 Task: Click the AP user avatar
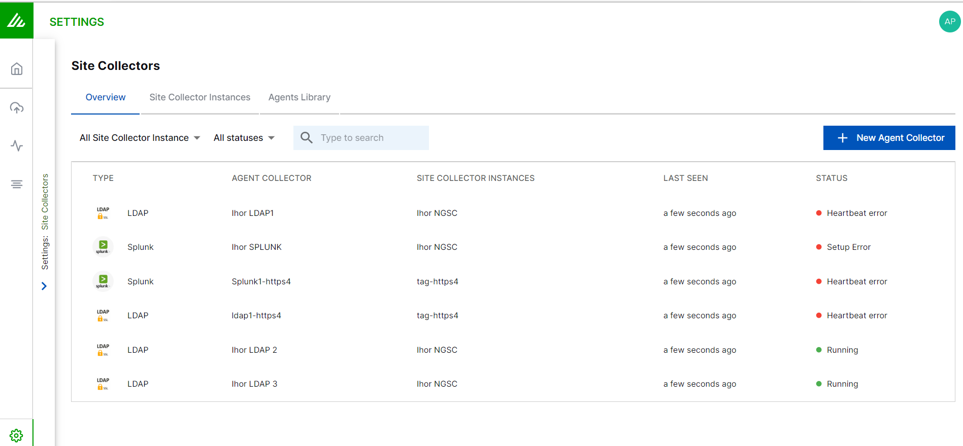950,21
